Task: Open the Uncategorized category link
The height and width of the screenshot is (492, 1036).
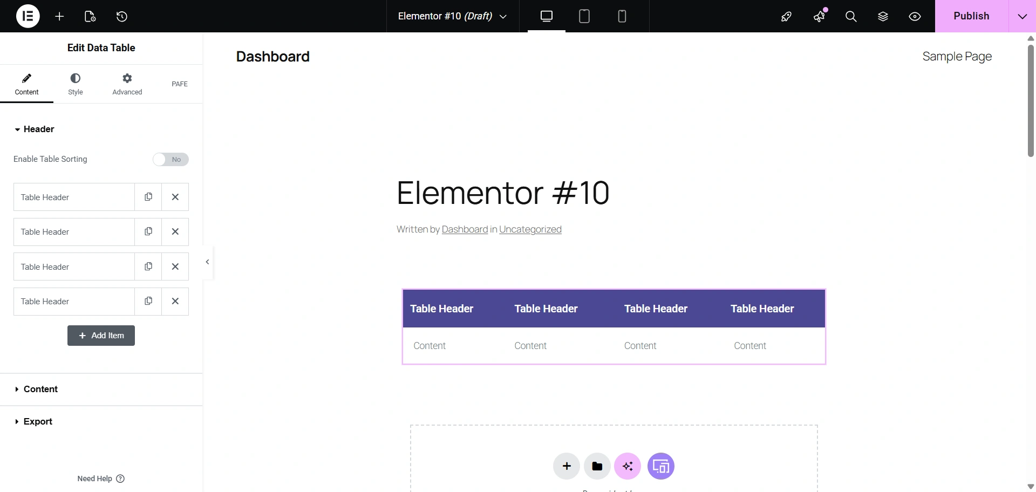Action: point(530,229)
